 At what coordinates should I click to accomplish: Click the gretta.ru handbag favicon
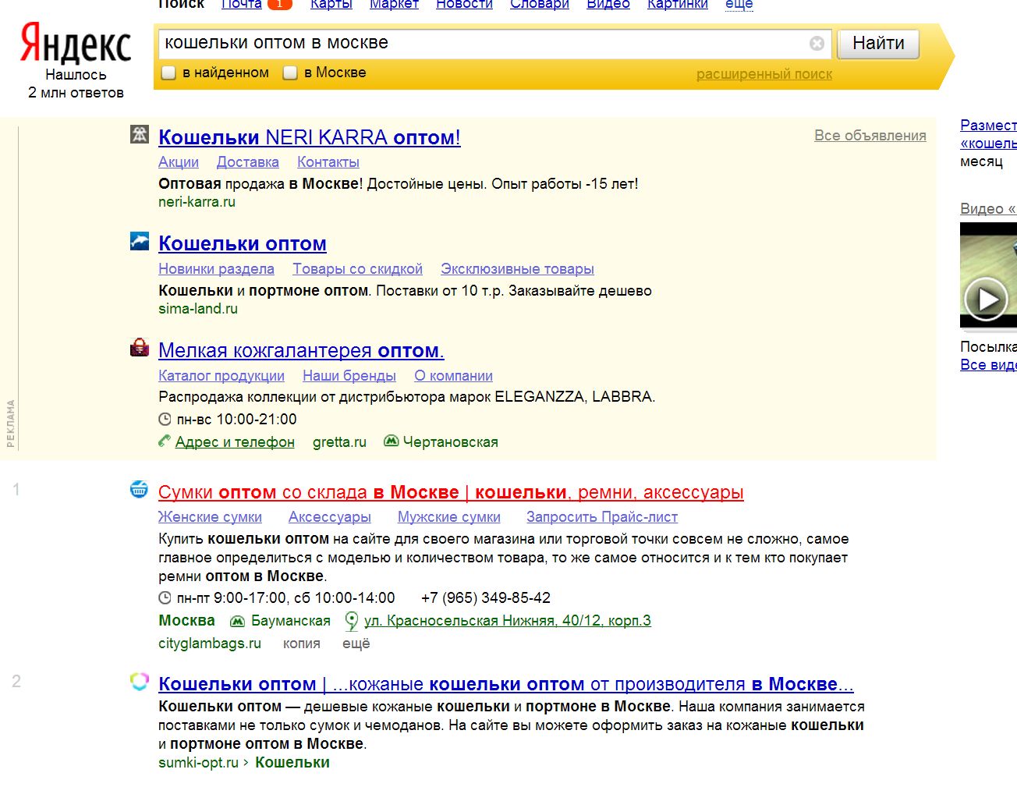(x=140, y=347)
